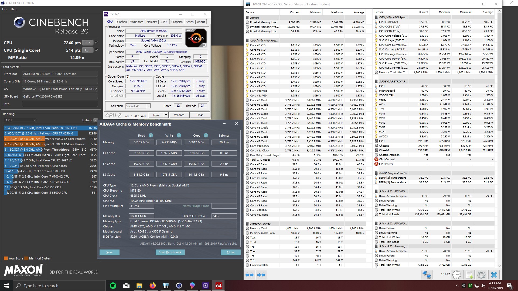Select the CPU Package Power sensor row

434,54
